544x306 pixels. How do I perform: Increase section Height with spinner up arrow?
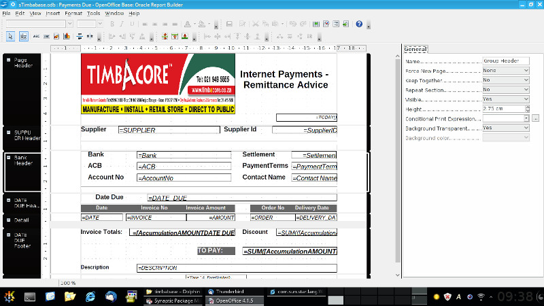tap(526, 107)
